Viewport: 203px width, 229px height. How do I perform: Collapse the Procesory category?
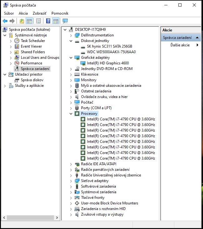click(x=71, y=114)
